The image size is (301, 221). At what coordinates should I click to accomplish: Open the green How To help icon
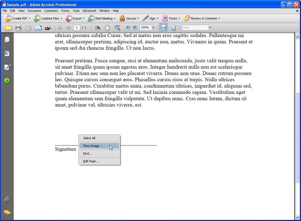7,81
